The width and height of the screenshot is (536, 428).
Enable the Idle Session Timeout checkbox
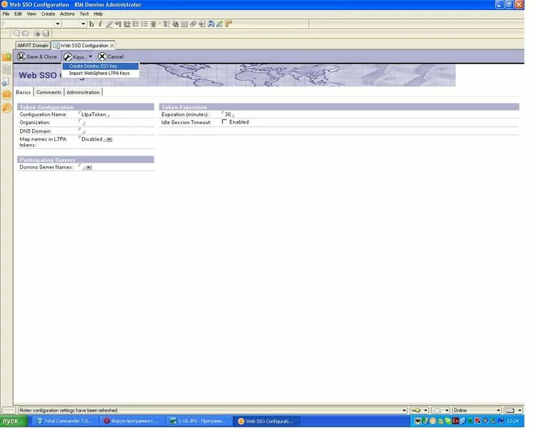224,122
